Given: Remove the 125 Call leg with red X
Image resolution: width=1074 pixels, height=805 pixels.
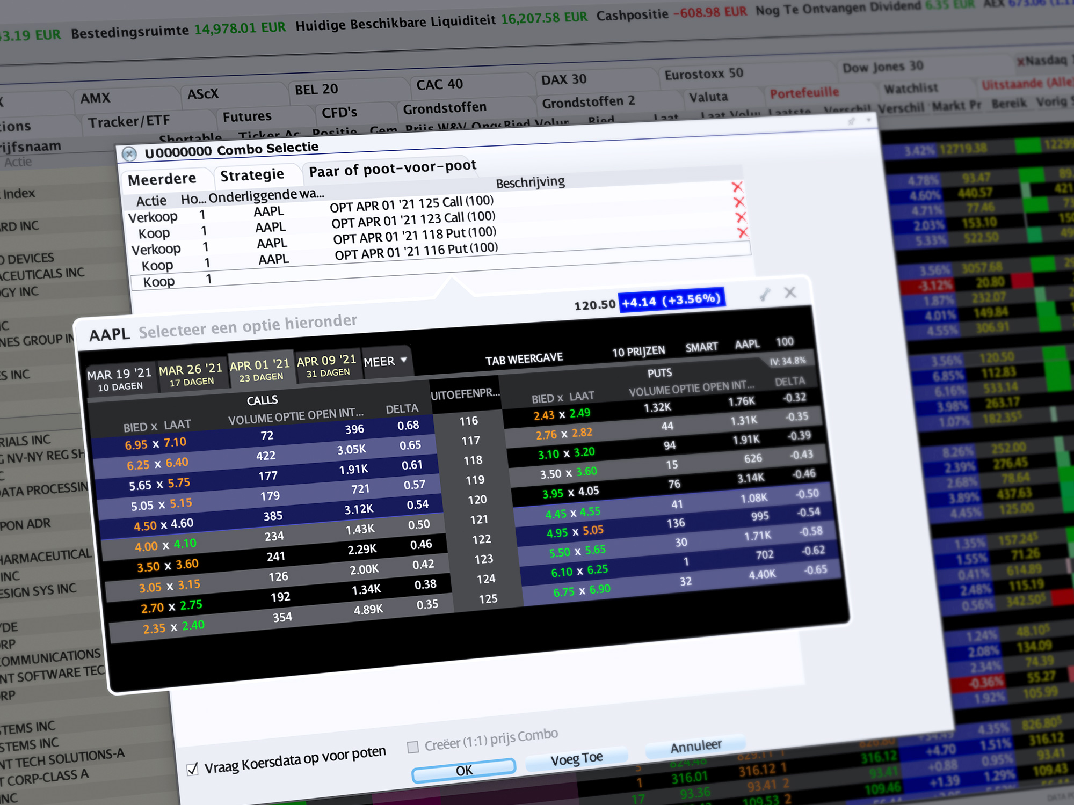Looking at the screenshot, I should [x=737, y=187].
